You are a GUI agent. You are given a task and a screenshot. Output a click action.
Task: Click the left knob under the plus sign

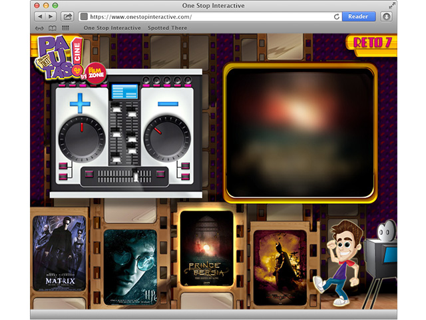(x=82, y=139)
